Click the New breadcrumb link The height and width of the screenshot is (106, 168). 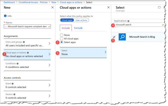pyautogui.click(x=54, y=2)
